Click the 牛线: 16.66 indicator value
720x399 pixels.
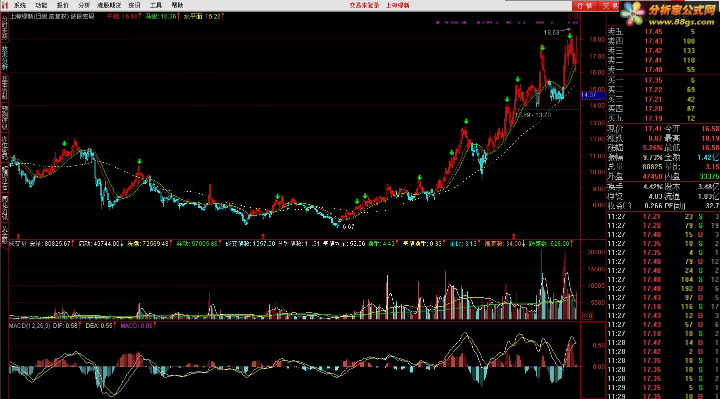(124, 16)
